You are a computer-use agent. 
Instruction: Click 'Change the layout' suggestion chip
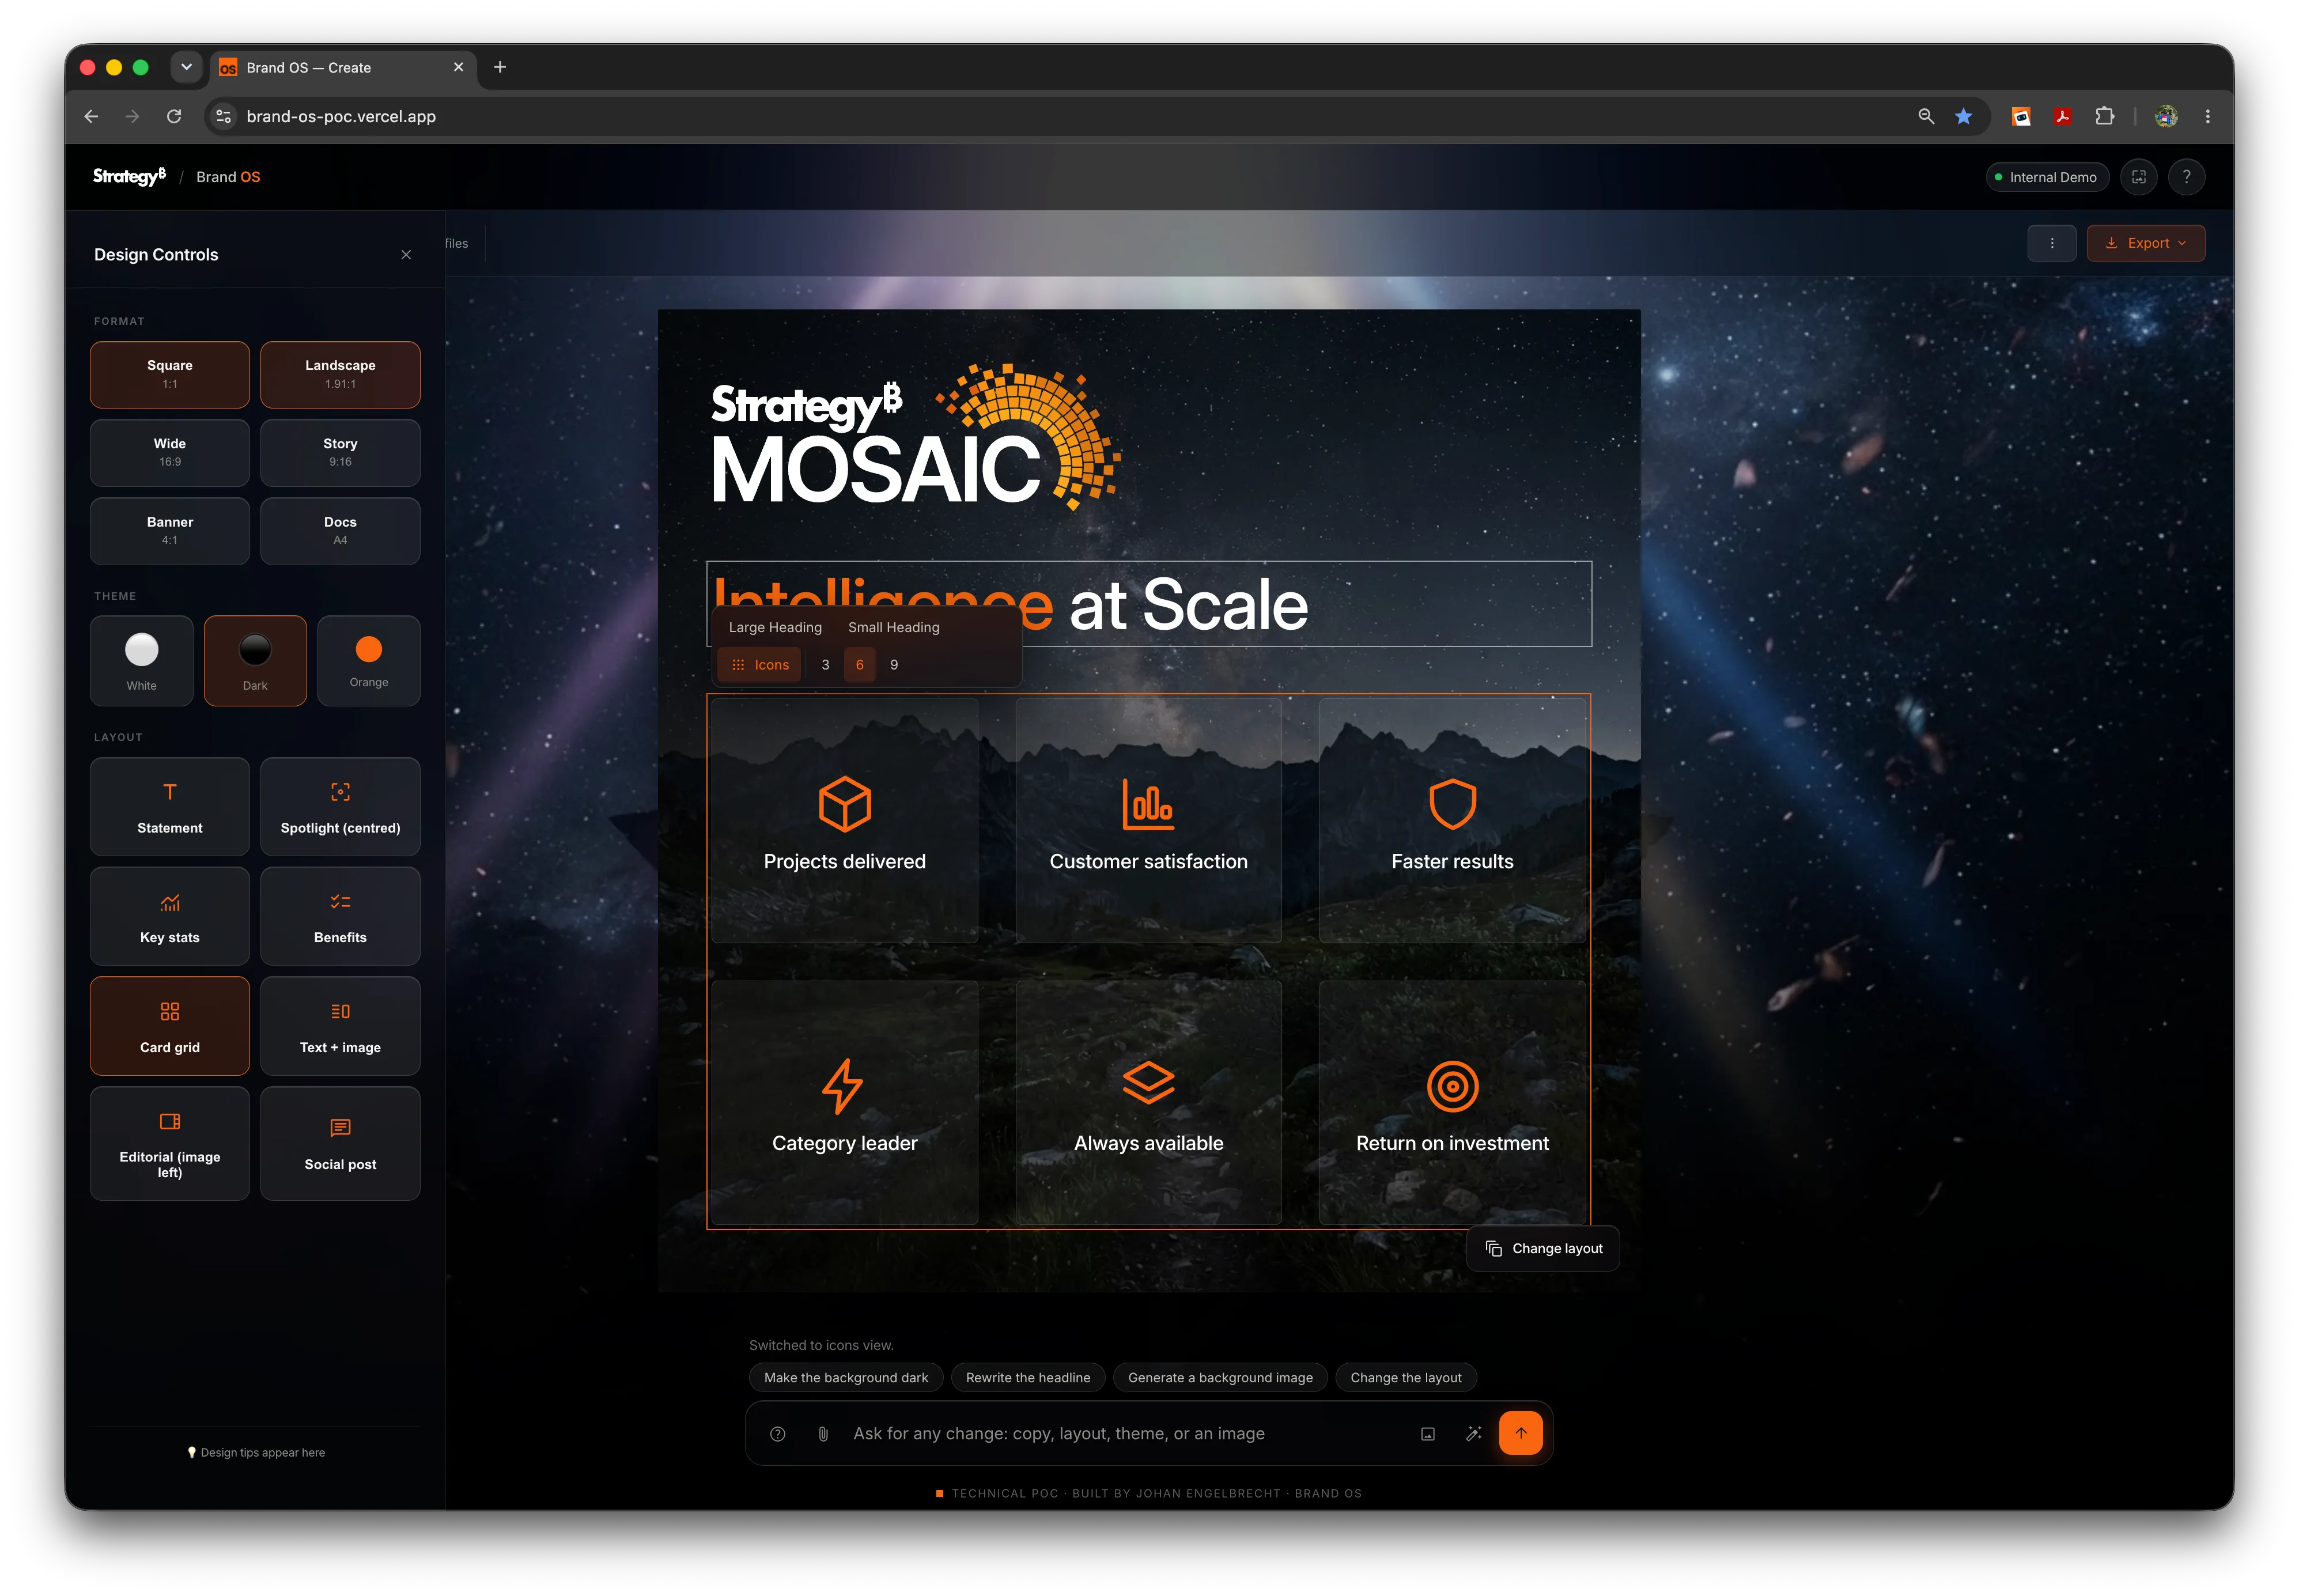pos(1405,1378)
